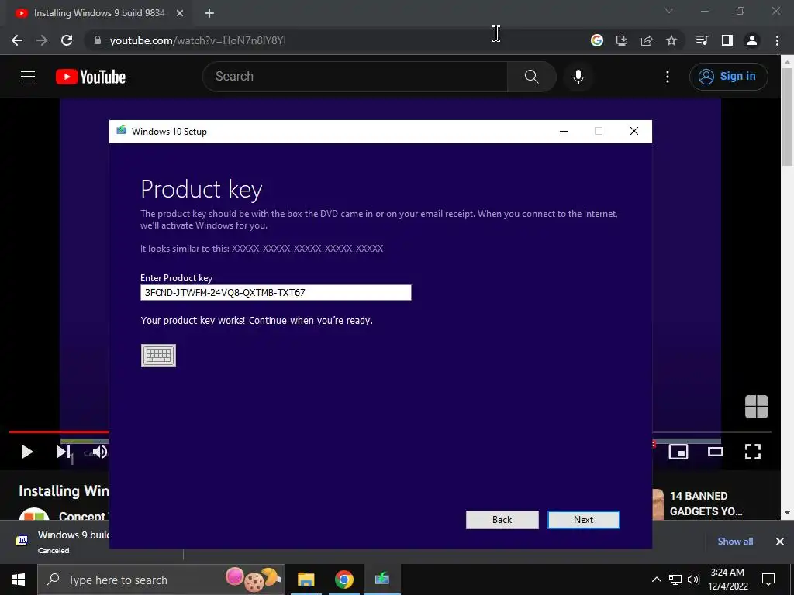Viewport: 794px width, 595px height.
Task: Open YouTube settings three-dot menu
Action: [x=668, y=77]
